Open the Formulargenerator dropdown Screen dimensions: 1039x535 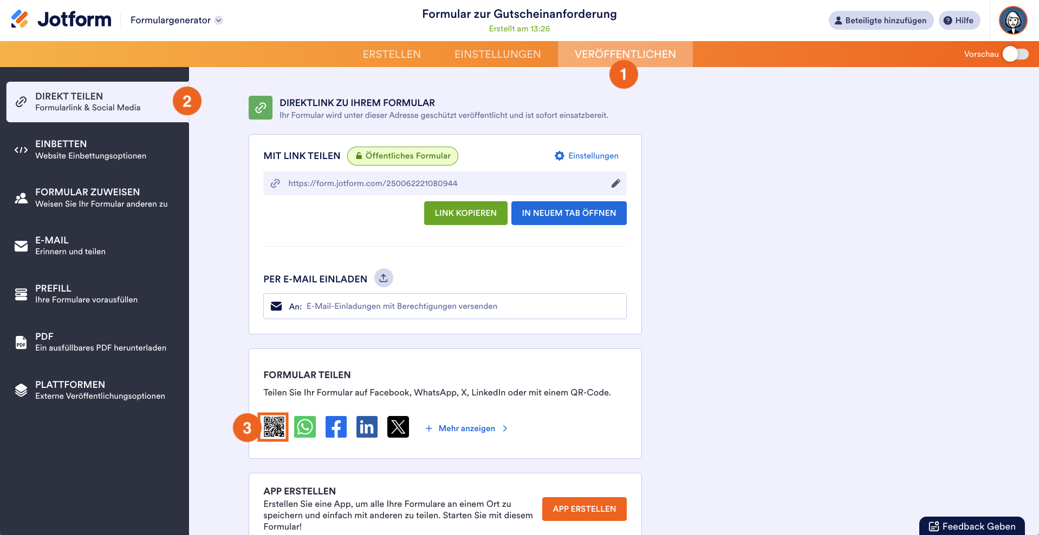tap(177, 20)
